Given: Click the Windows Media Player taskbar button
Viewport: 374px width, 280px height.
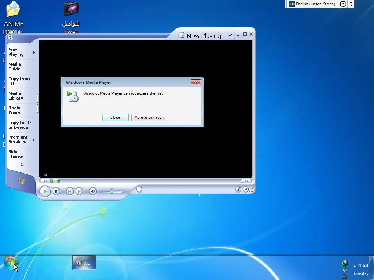Looking at the screenshot, I should coord(84,263).
